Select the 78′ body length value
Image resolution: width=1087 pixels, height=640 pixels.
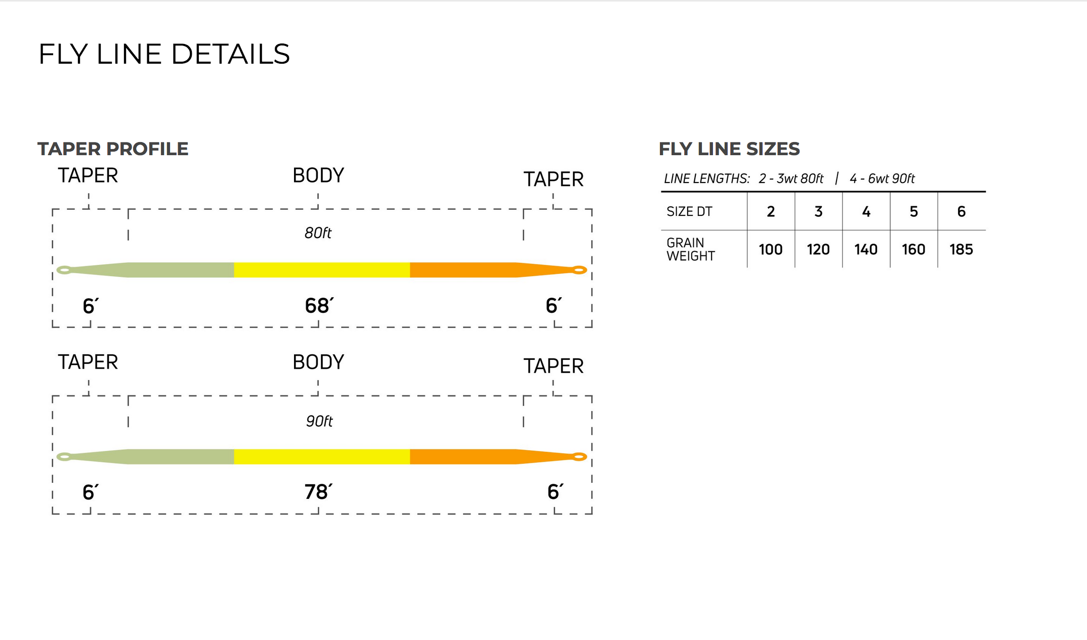click(x=318, y=492)
